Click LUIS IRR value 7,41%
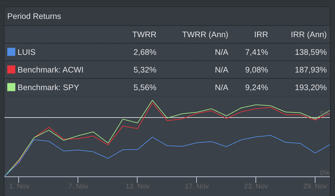The height and width of the screenshot is (196, 335). click(x=256, y=52)
